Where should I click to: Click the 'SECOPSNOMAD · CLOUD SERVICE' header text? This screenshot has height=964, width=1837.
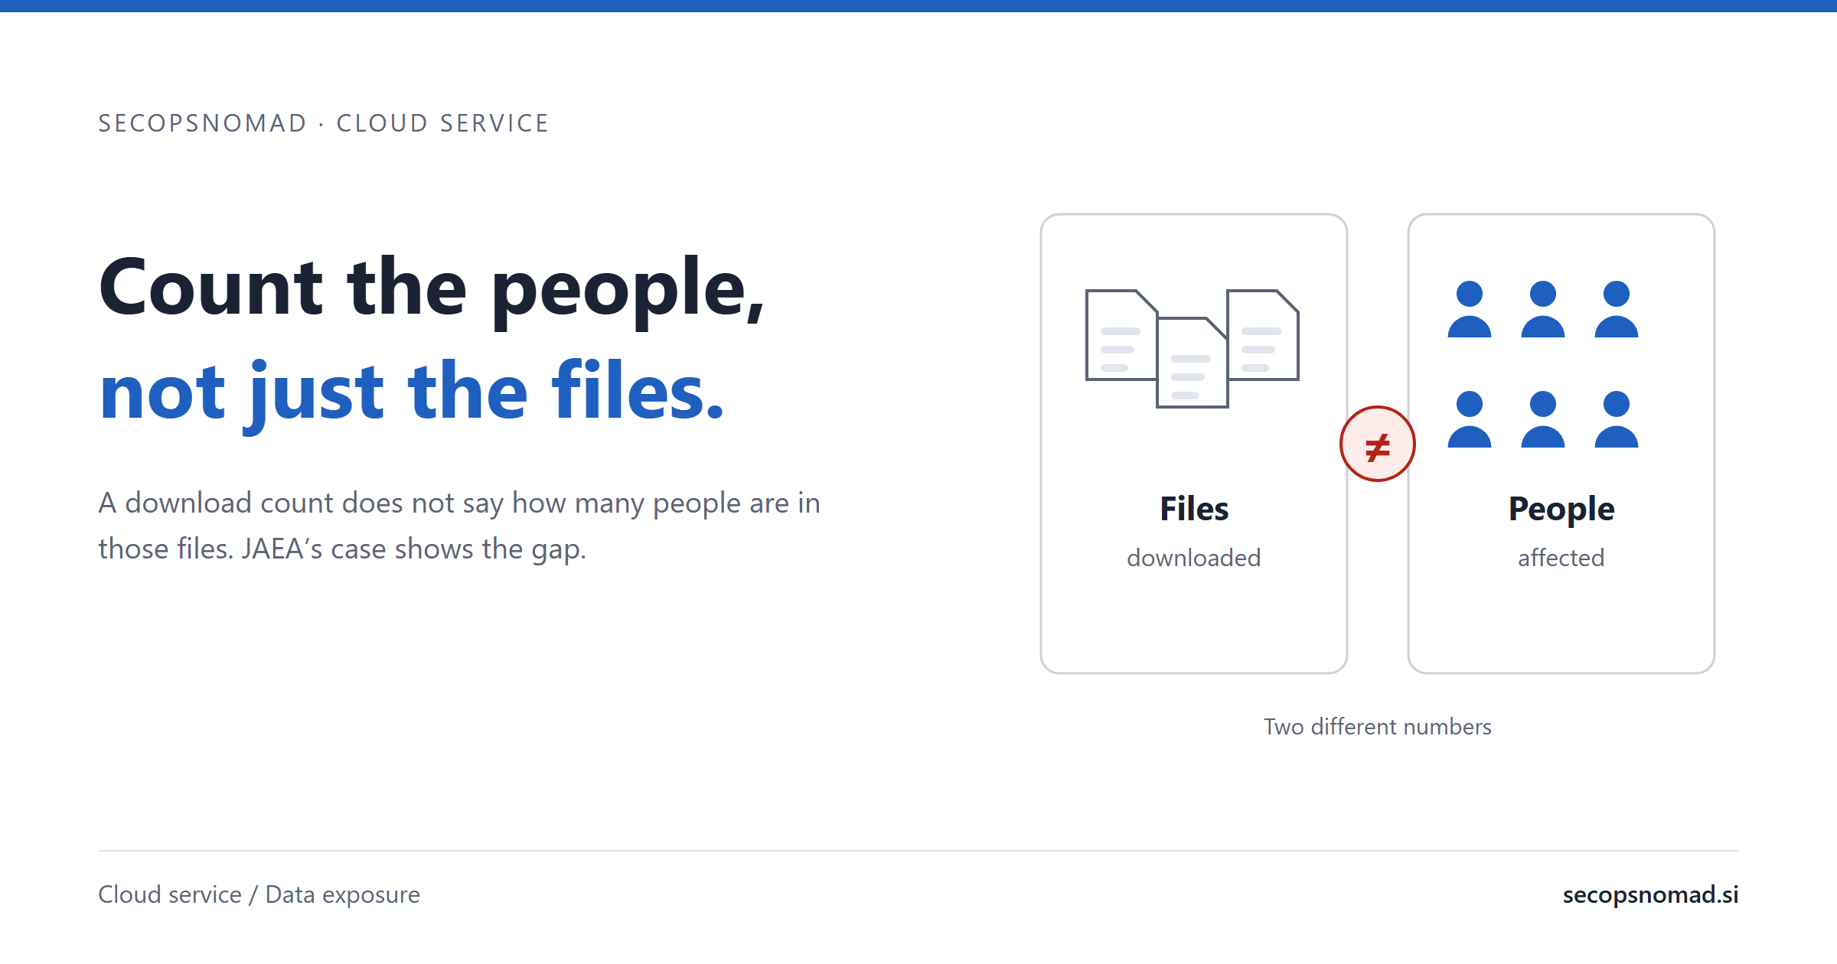point(324,123)
